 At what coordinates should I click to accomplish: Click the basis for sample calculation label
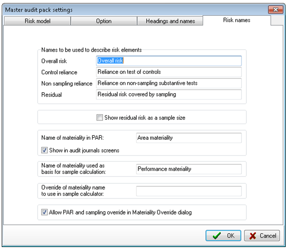click(x=74, y=169)
